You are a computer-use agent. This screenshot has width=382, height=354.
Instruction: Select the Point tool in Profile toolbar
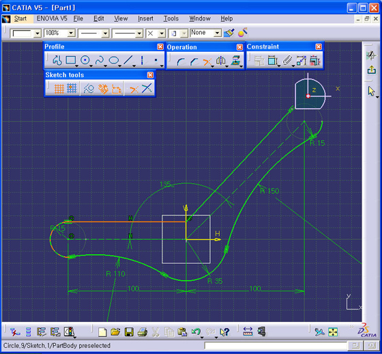(156, 60)
